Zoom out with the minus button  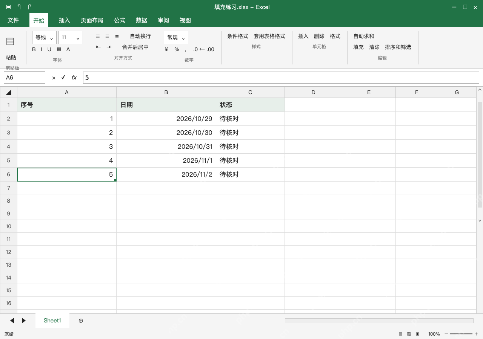[x=446, y=334]
